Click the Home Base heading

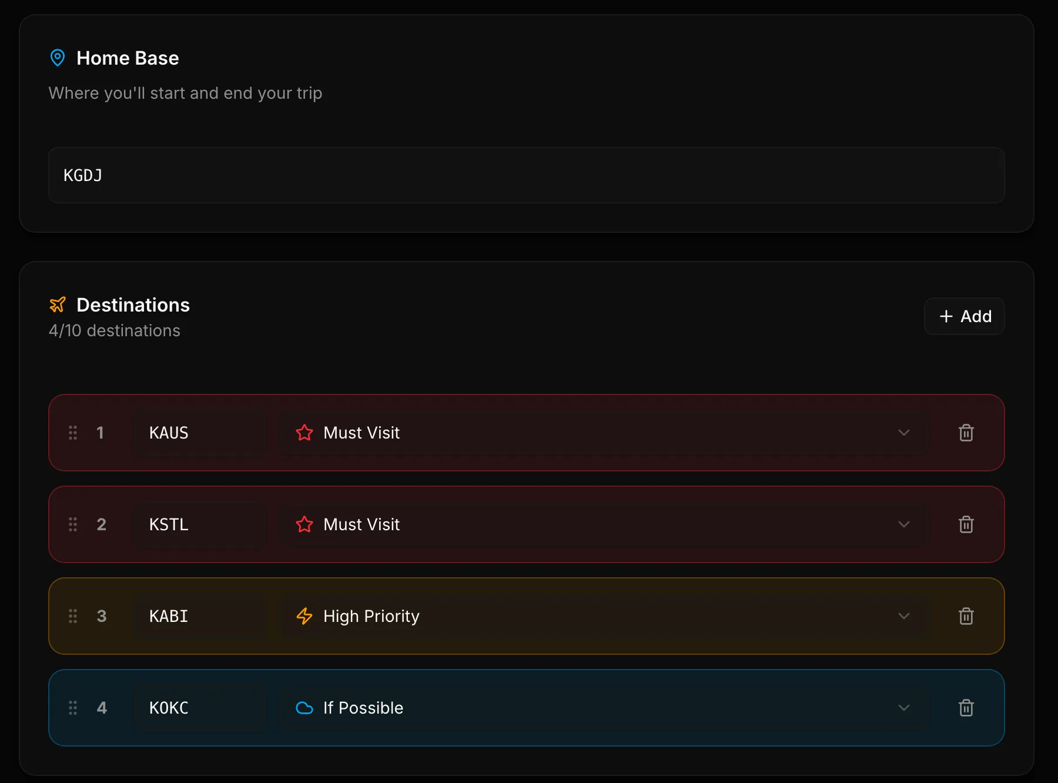click(x=128, y=58)
